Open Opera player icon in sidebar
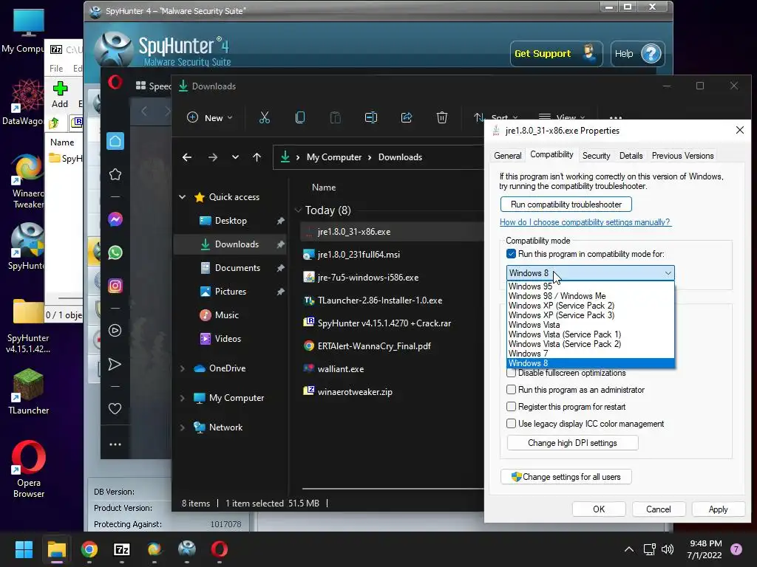 pyautogui.click(x=115, y=330)
